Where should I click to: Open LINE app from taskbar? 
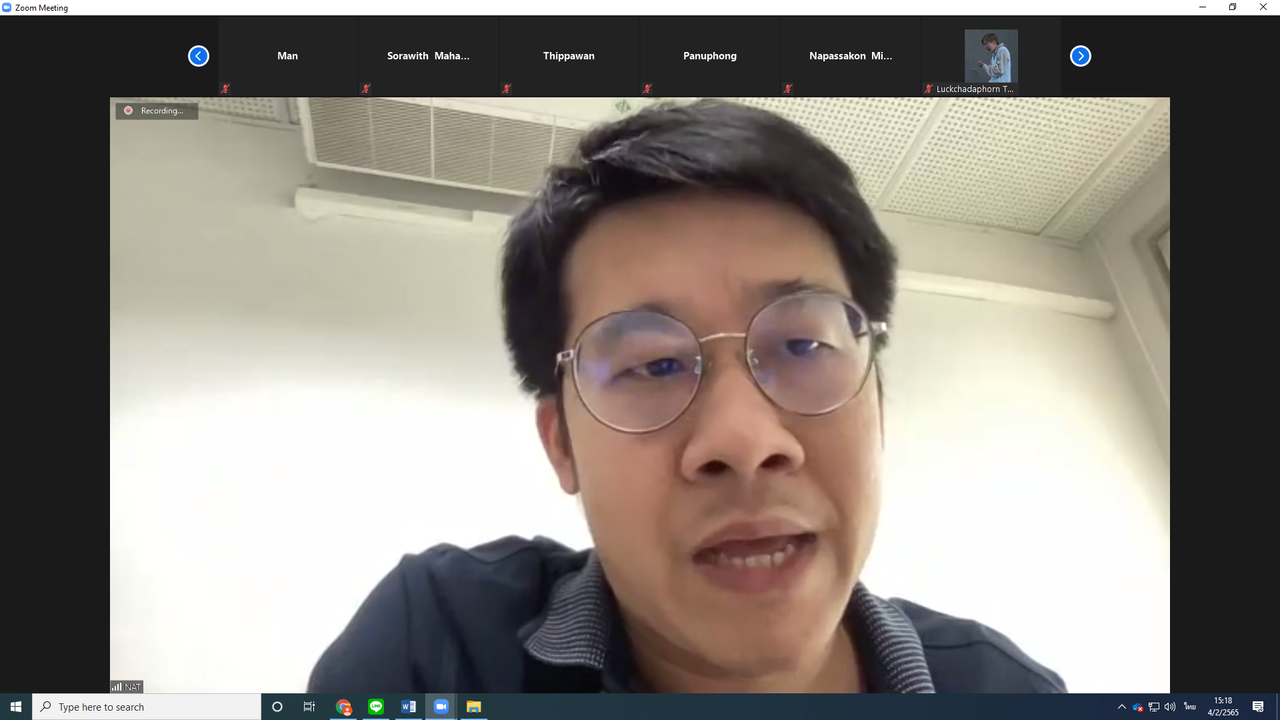click(x=376, y=707)
